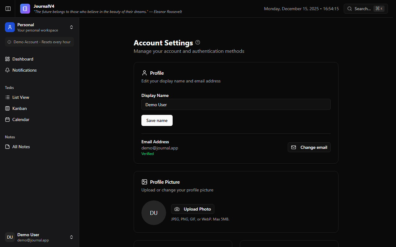Screen dimensions: 396x247
Task: Click the JournalV4 logo icon
Action: point(25,9)
